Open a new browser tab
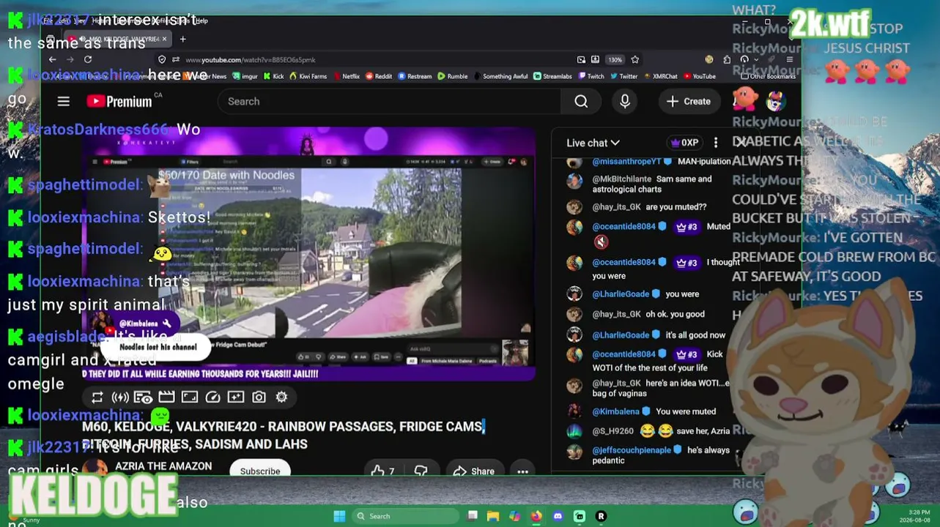 (182, 39)
